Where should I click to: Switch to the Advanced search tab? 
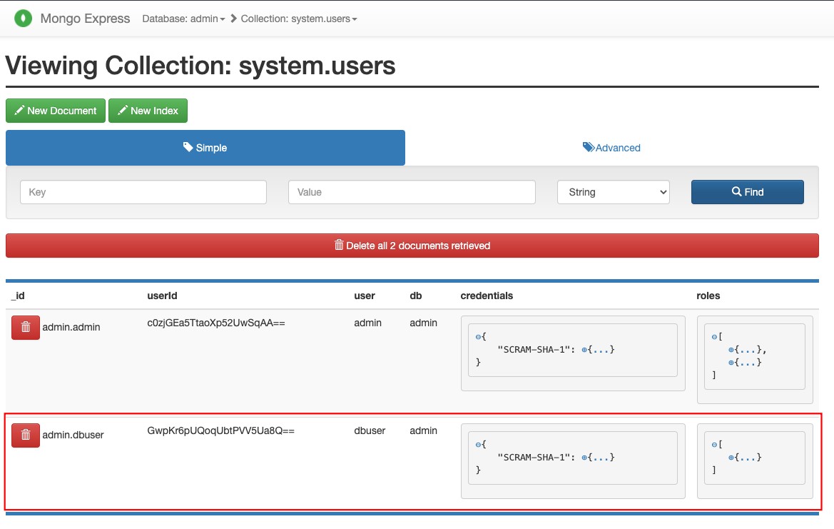point(611,147)
